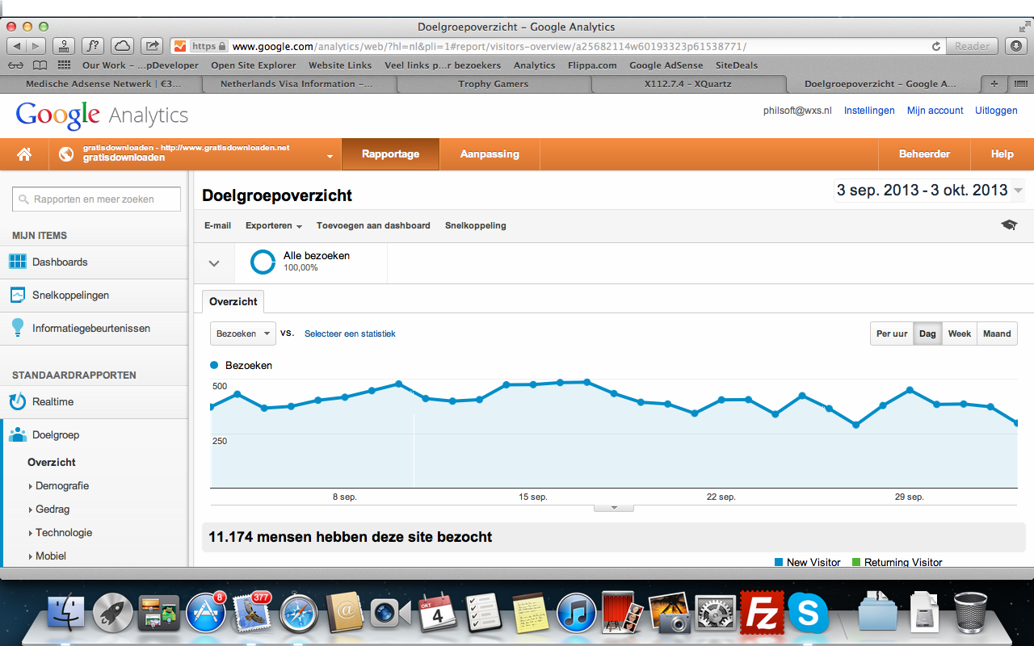Open the Aanpassing tab
Viewport: 1034px width, 646px height.
pyautogui.click(x=490, y=154)
